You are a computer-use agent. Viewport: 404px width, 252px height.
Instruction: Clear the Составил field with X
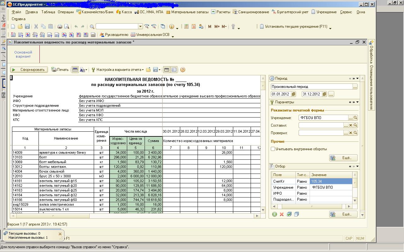coord(350,125)
